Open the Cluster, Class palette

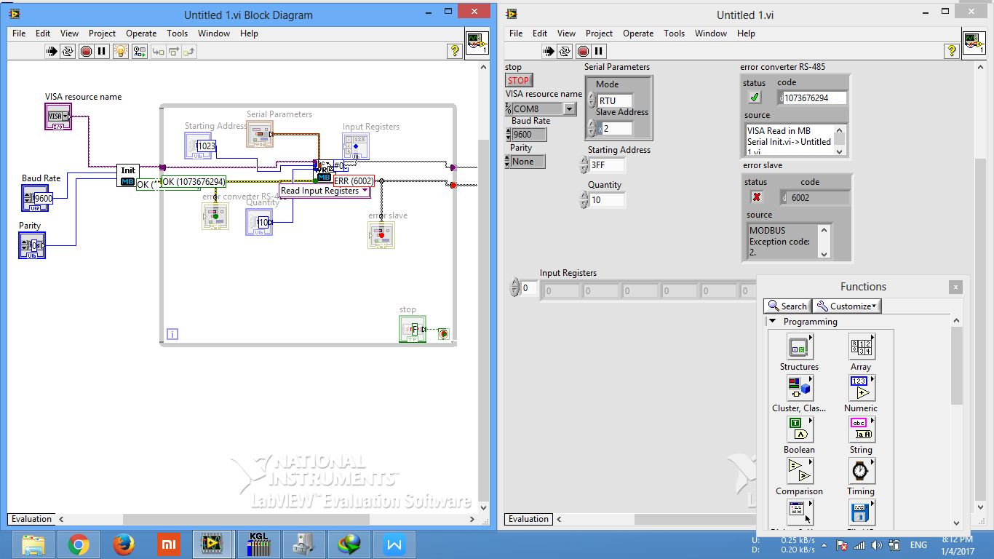(800, 388)
